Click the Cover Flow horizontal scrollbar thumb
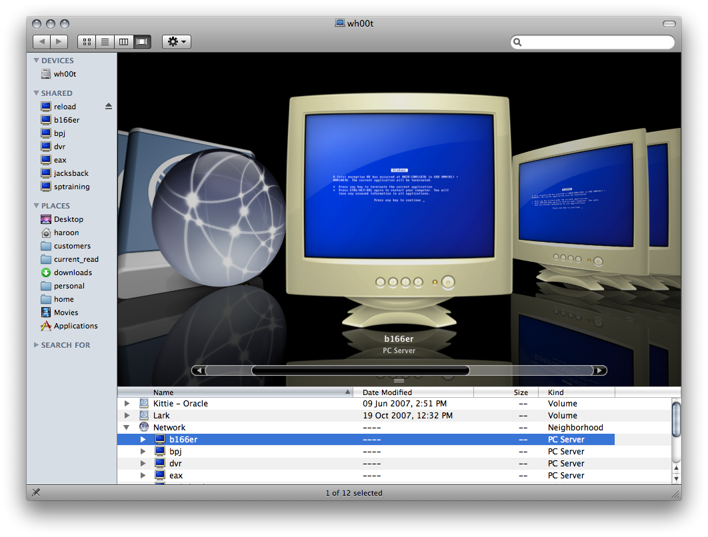Screen dimensions: 708x537 pyautogui.click(x=360, y=370)
